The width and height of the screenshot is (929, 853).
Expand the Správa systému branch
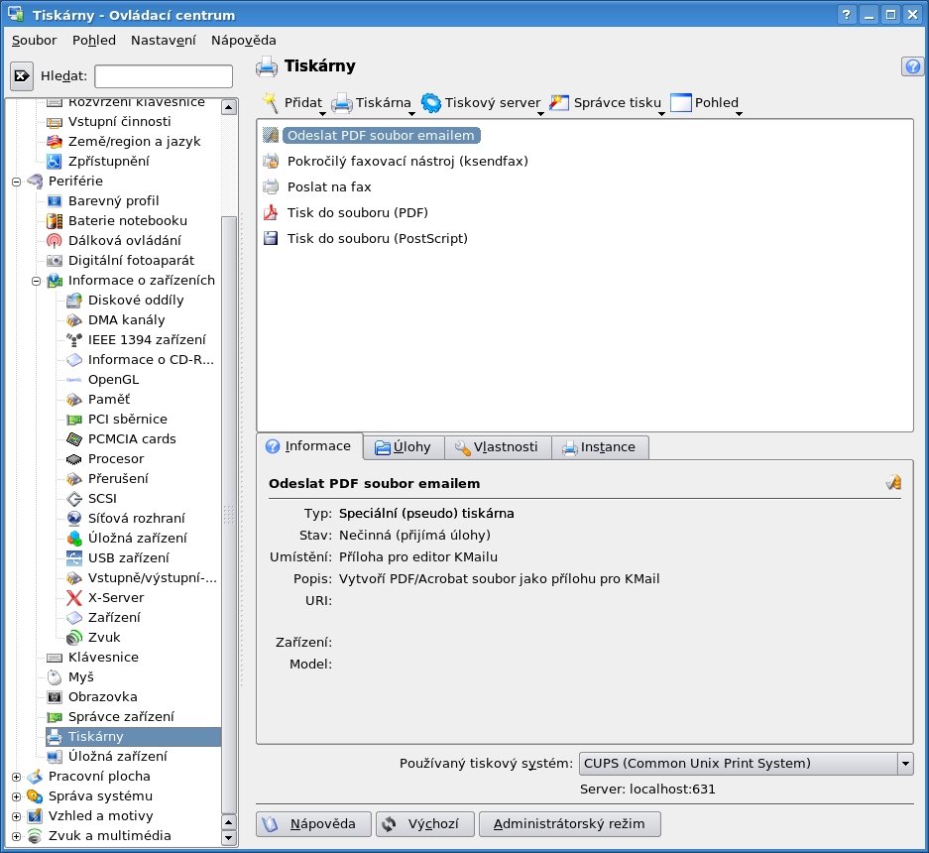coord(17,796)
